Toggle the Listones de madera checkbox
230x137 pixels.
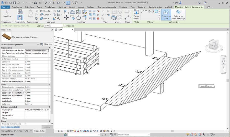[x=26, y=59]
